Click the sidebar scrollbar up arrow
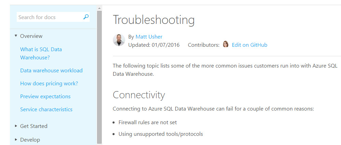Image resolution: width=341 pixels, height=145 pixels. tap(99, 8)
